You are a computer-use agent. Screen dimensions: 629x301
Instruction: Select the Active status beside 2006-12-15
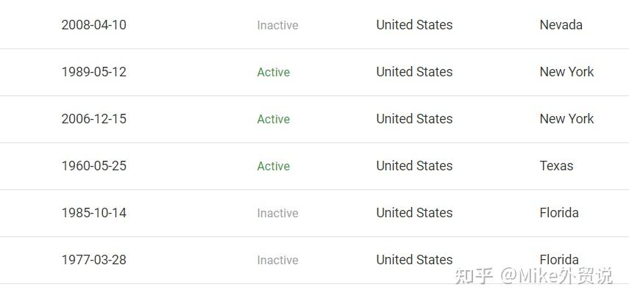tap(273, 120)
